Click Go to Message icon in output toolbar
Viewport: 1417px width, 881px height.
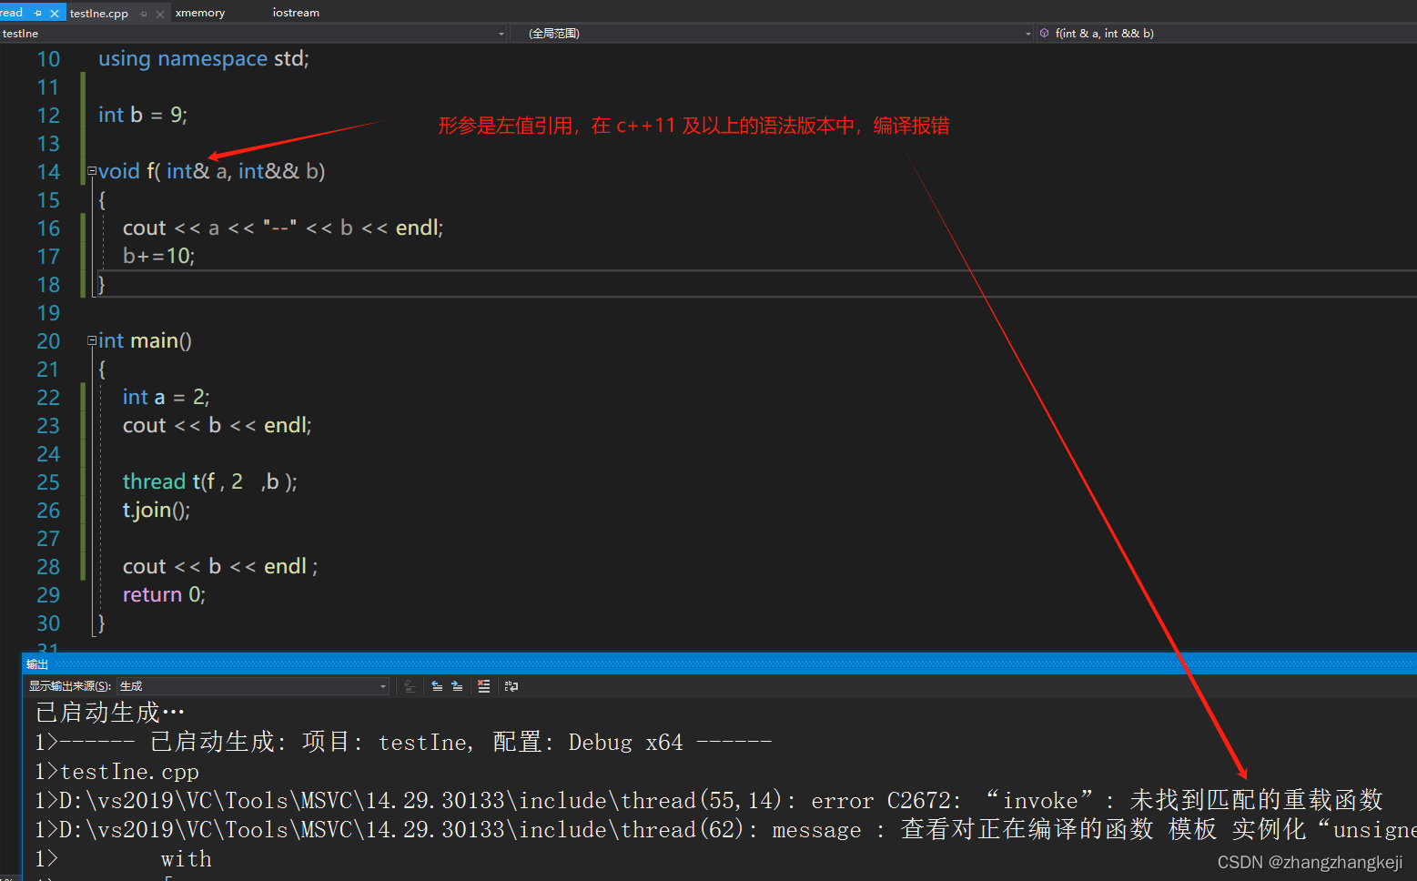pyautogui.click(x=410, y=686)
